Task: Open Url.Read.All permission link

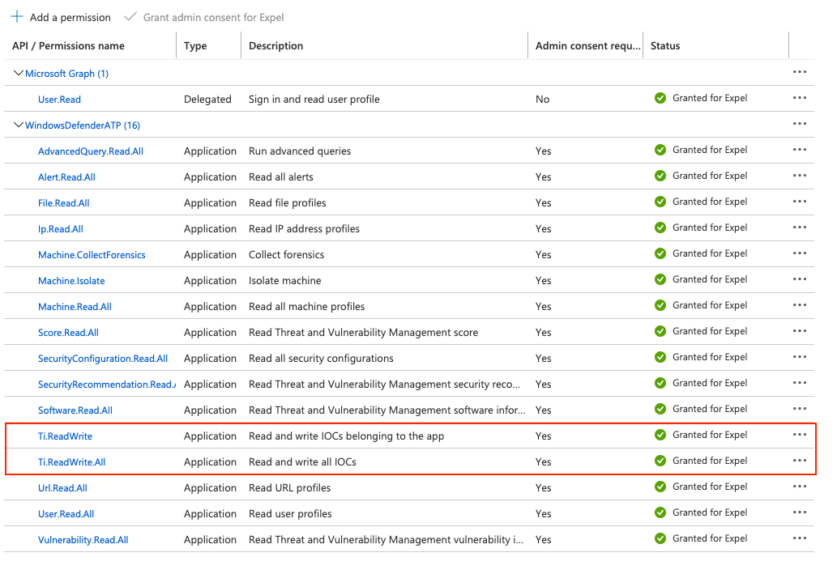Action: 62,488
